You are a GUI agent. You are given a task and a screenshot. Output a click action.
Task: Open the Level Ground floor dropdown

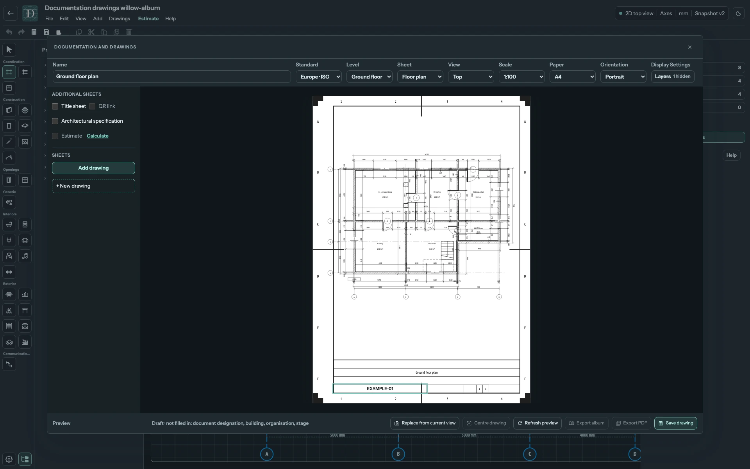coord(369,77)
